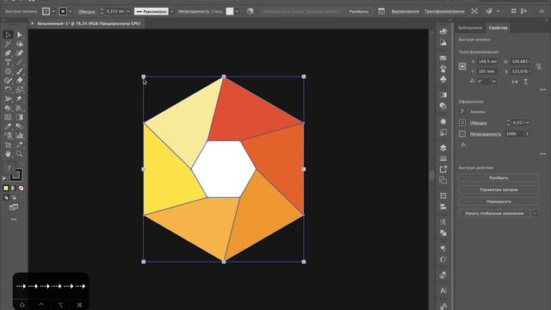Select the Hand tool
551x310 pixels.
coord(8,154)
